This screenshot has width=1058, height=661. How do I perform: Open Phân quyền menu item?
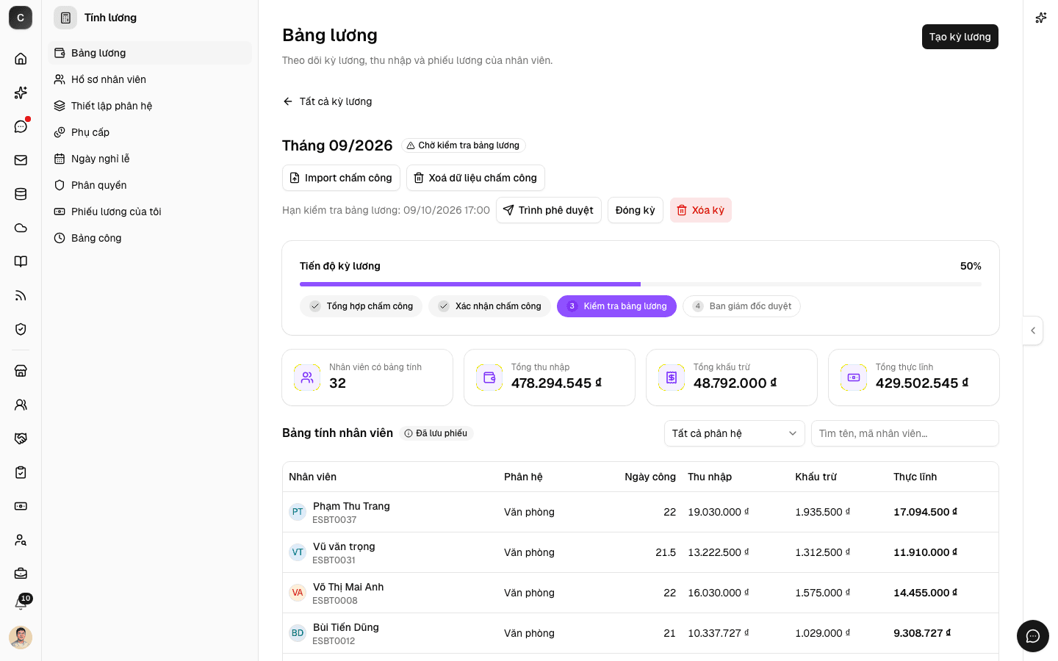tap(150, 185)
